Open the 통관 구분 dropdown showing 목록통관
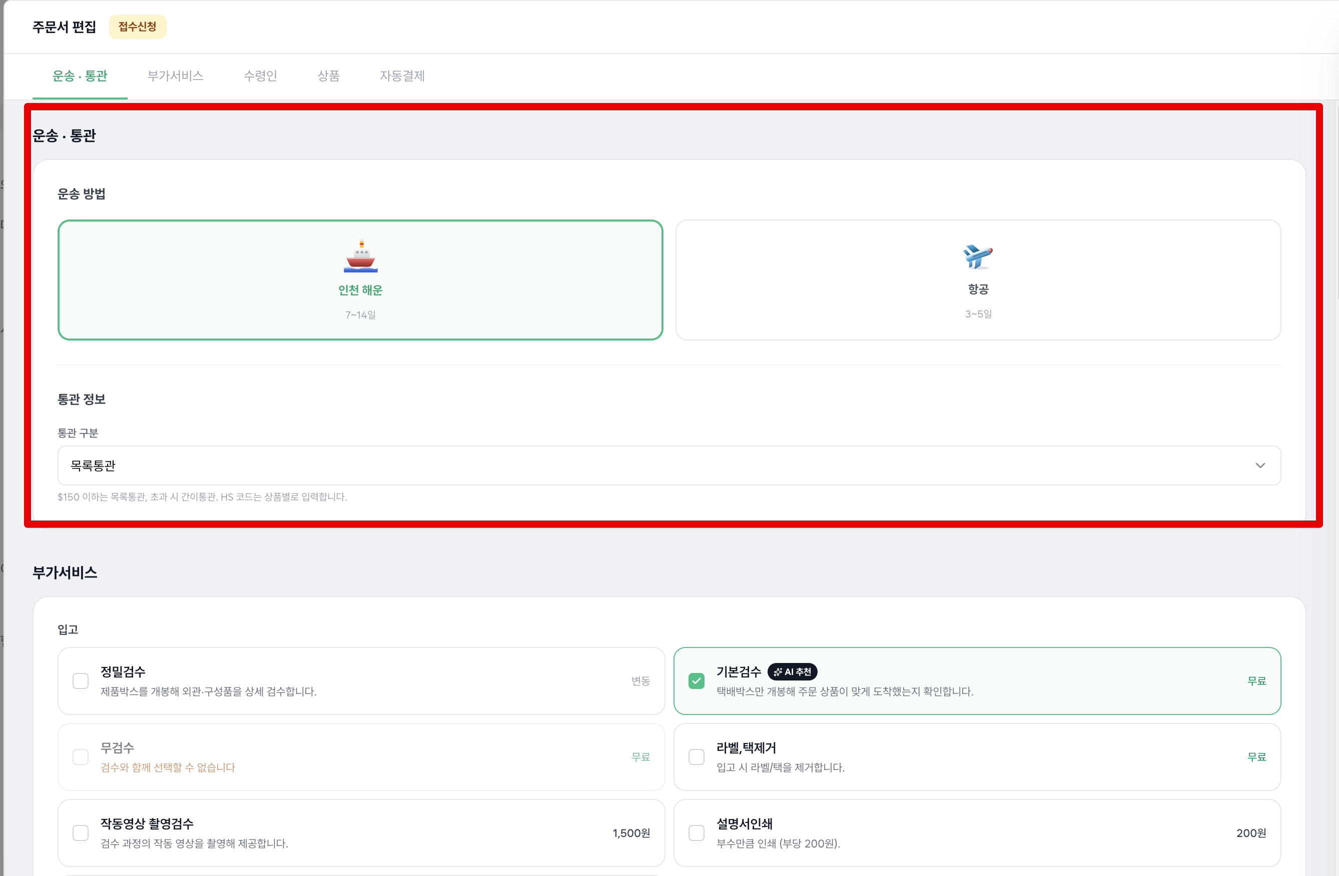The height and width of the screenshot is (876, 1339). point(669,465)
